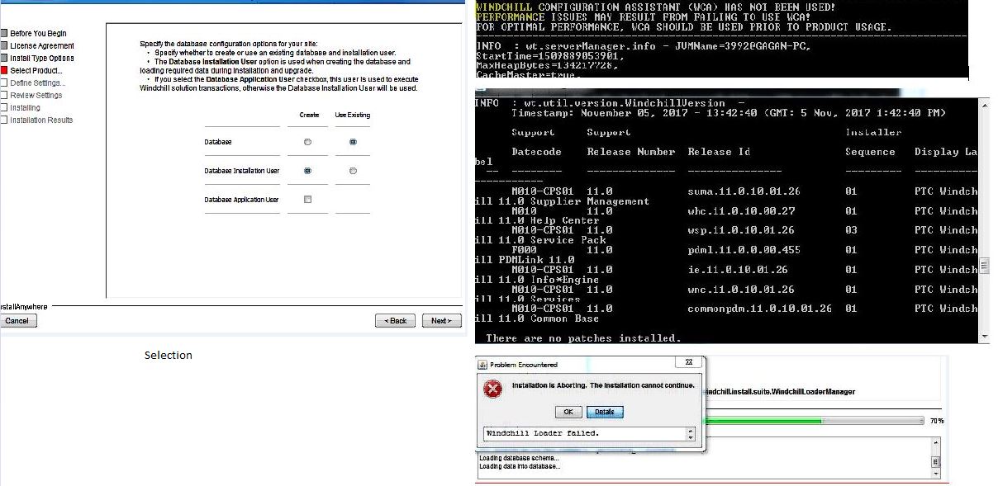Enable the Database Application User checkbox

click(307, 199)
